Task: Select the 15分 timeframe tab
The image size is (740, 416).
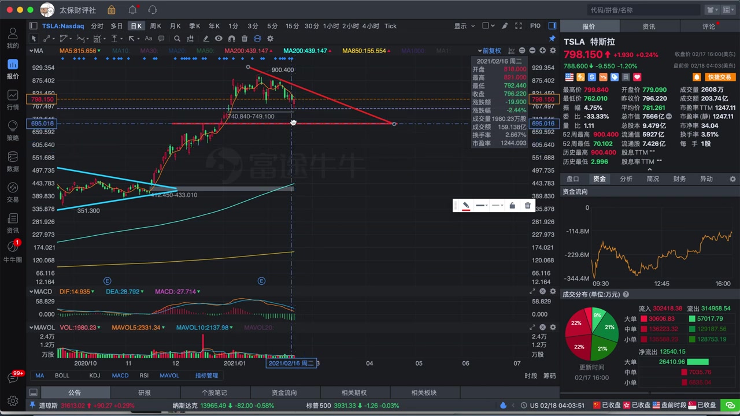Action: tap(292, 26)
